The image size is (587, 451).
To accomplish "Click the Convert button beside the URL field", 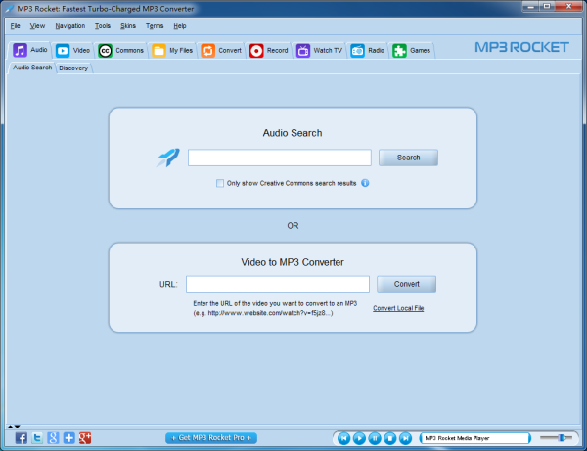I will [x=406, y=284].
